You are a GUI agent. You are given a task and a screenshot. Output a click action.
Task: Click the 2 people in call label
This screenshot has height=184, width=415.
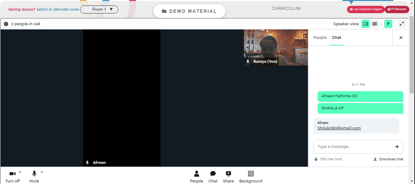point(26,24)
